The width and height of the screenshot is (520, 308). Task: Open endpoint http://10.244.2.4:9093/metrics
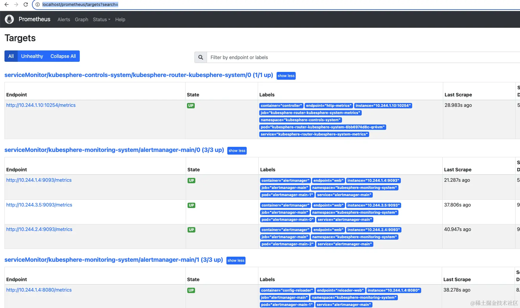coord(39,229)
